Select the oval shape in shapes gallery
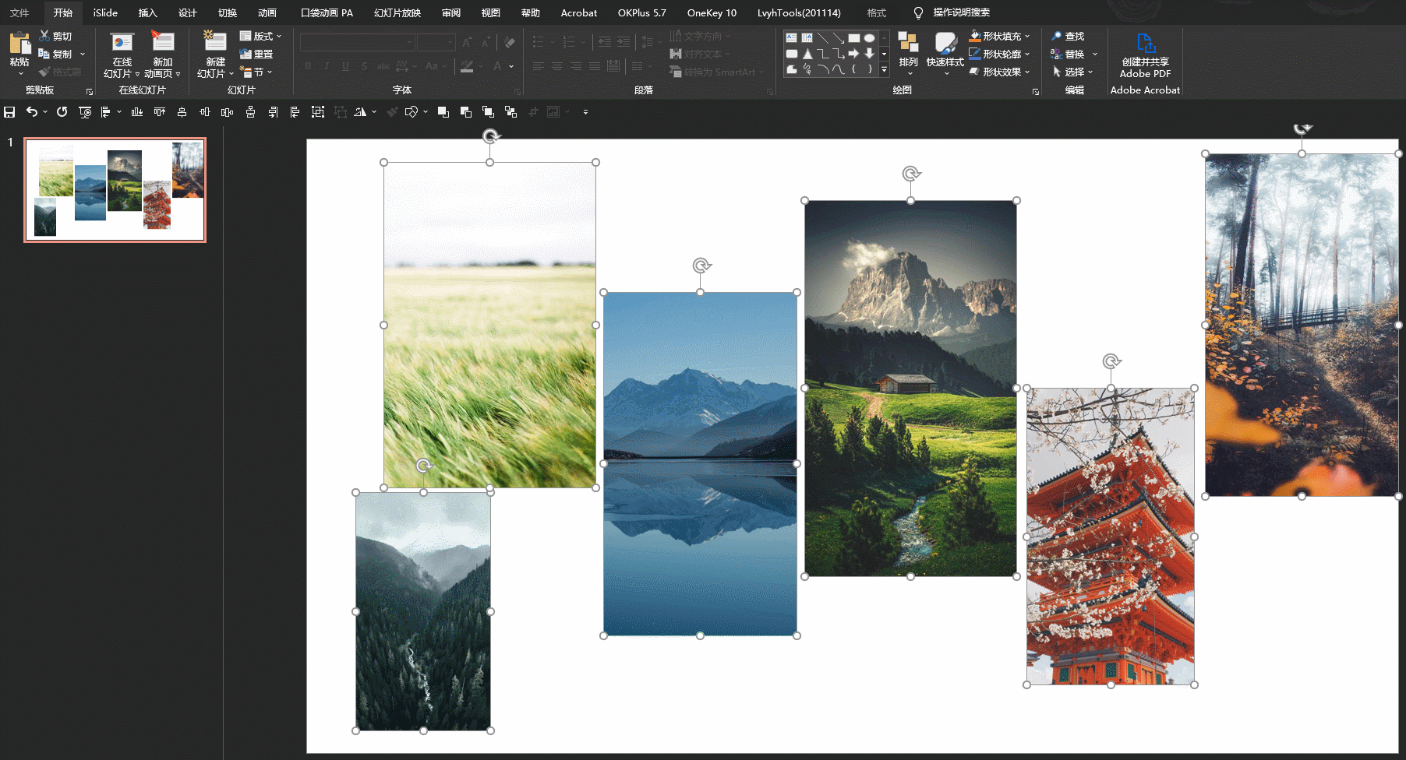 (x=869, y=38)
